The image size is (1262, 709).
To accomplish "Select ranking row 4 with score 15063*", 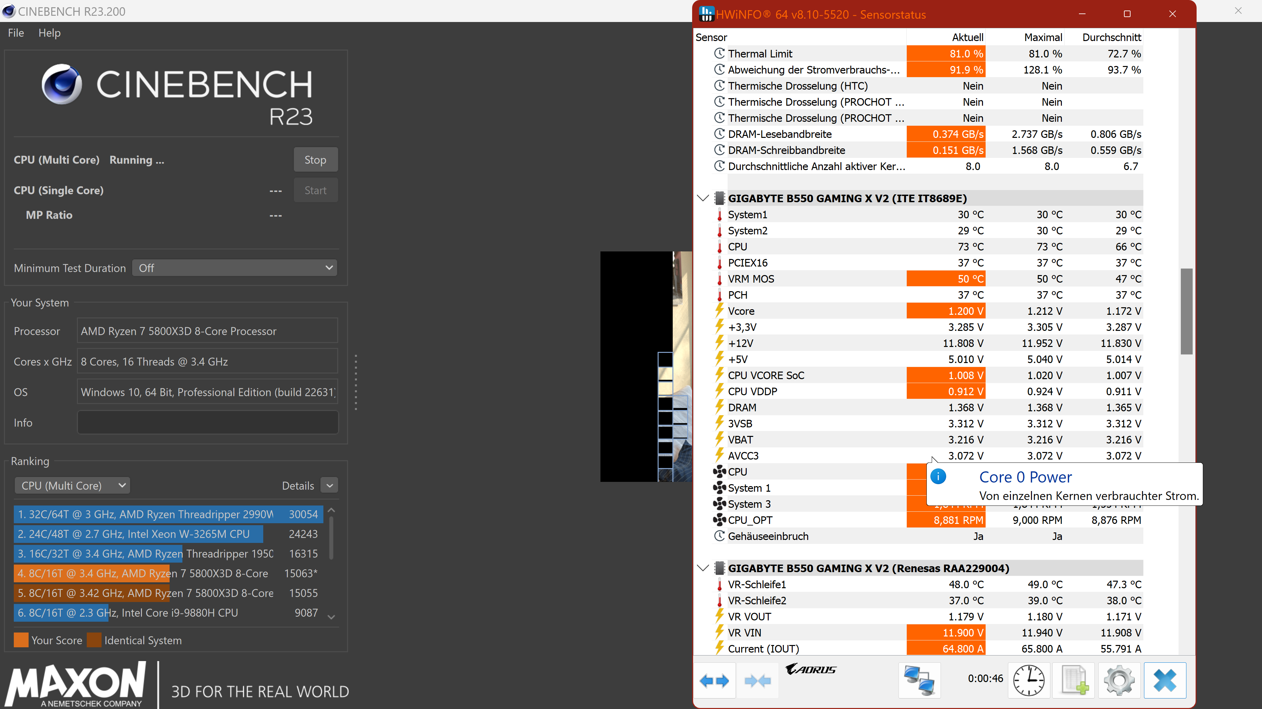I will click(169, 573).
